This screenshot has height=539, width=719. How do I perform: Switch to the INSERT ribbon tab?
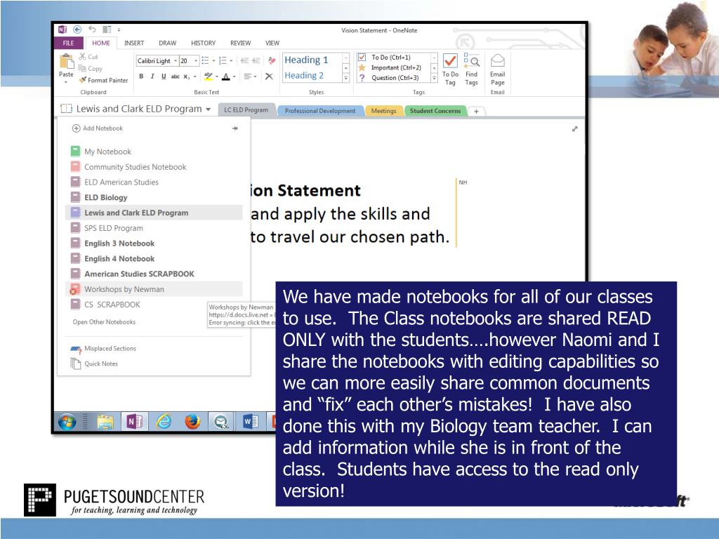pos(134,43)
